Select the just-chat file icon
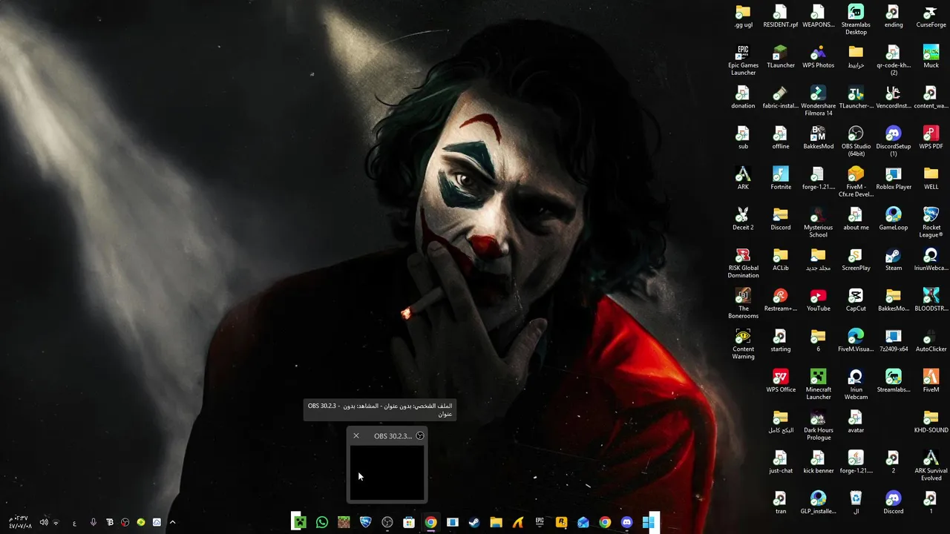Image resolution: width=950 pixels, height=534 pixels. tap(780, 462)
